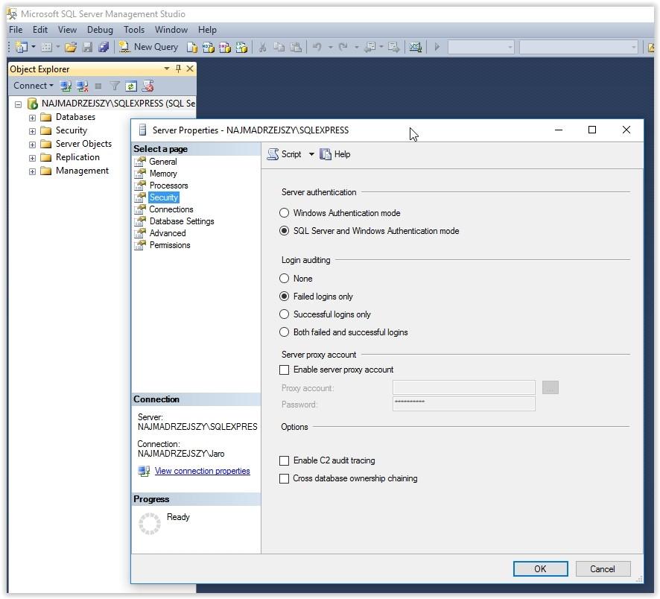
Task: Click the MDX query icon
Action: 208,47
